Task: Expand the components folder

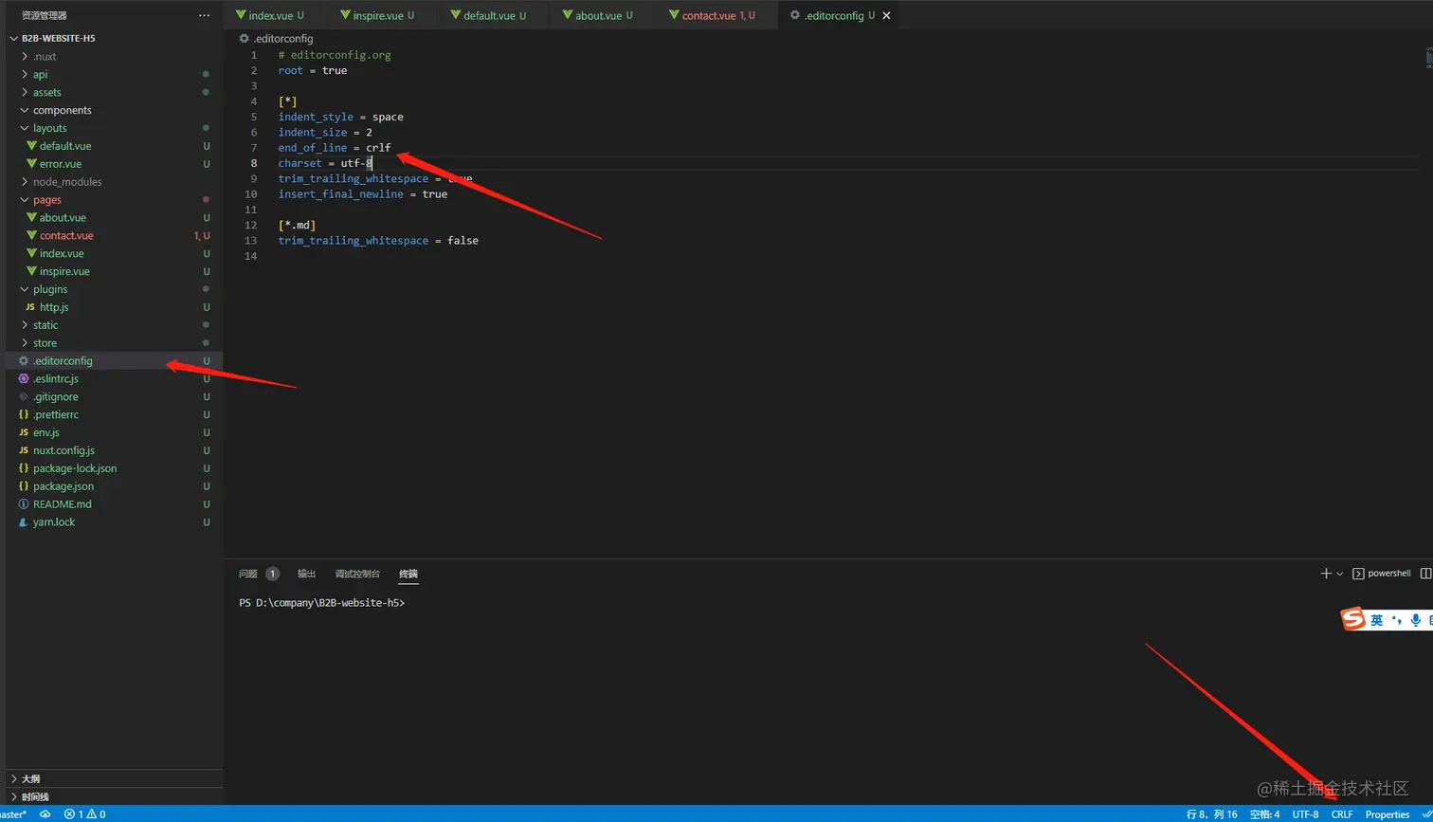Action: click(x=62, y=110)
